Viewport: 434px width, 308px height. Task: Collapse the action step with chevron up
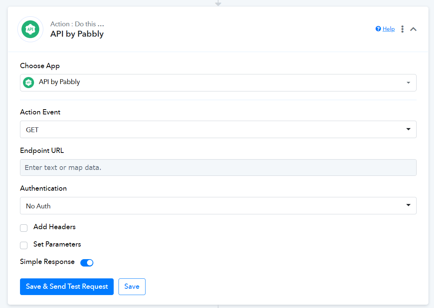[x=413, y=29]
